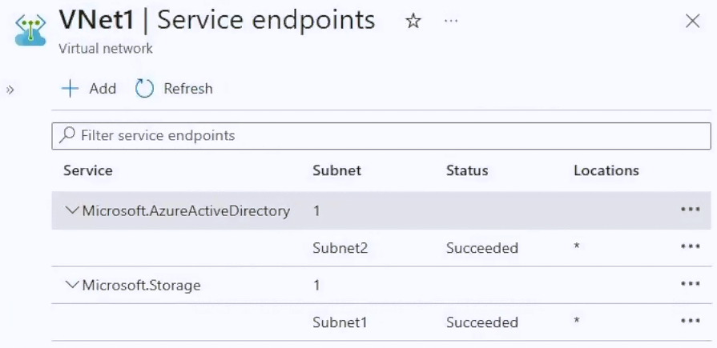
Task: Close the Service endpoints blade
Action: click(x=693, y=21)
